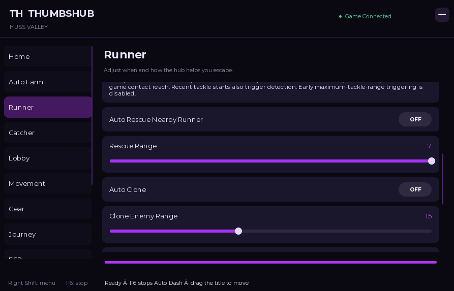Open the Movement section

coord(48,184)
